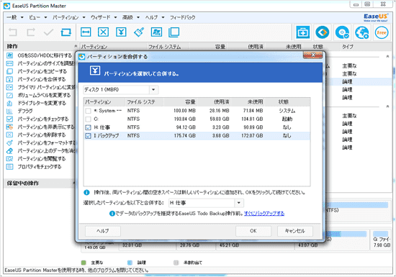Viewport: 396px width, 277px height.
Task: Click the Apply checkmark toolbar icon
Action: pyautogui.click(x=48, y=32)
